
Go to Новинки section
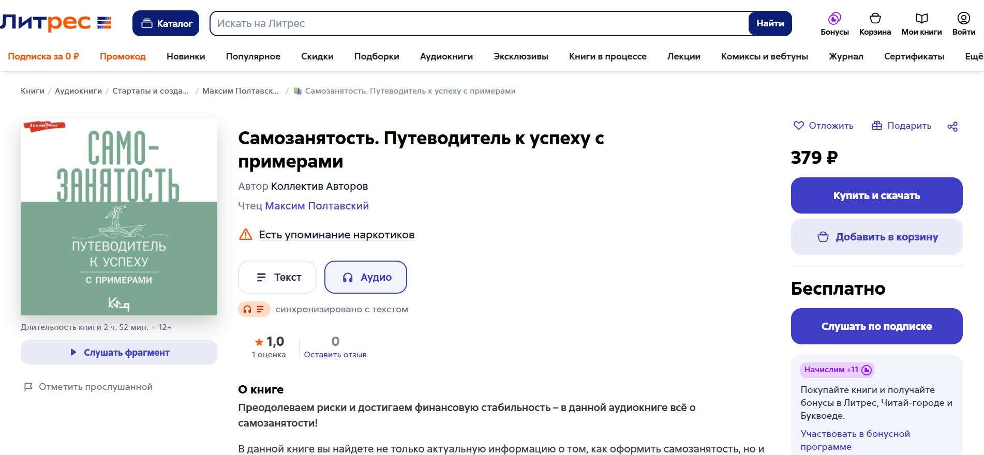[x=186, y=56]
